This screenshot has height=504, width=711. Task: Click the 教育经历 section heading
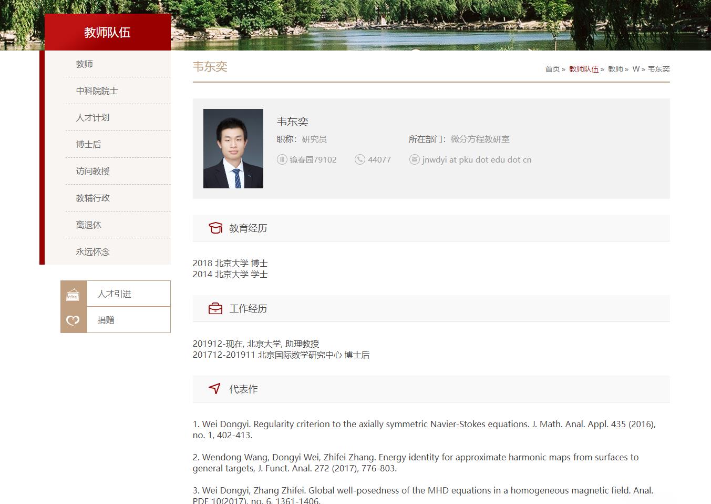coord(248,228)
